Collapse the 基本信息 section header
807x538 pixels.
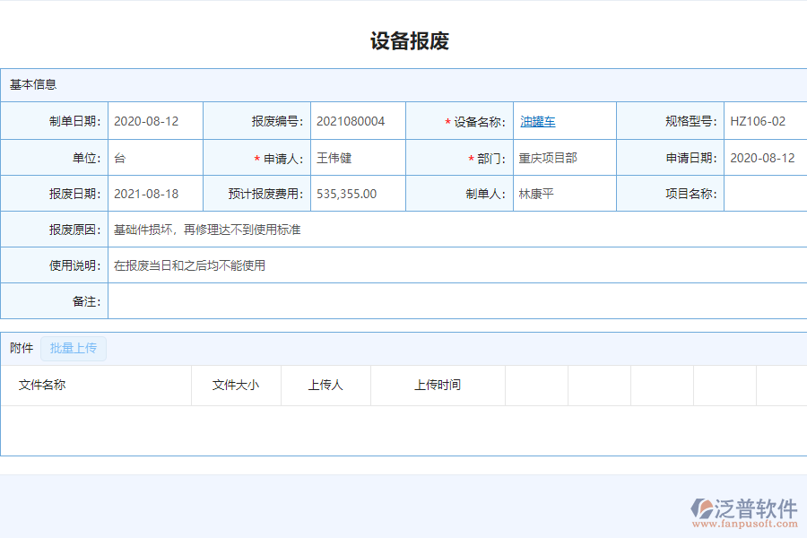[x=31, y=84]
